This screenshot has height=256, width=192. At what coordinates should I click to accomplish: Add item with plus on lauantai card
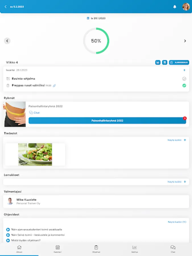point(184,70)
